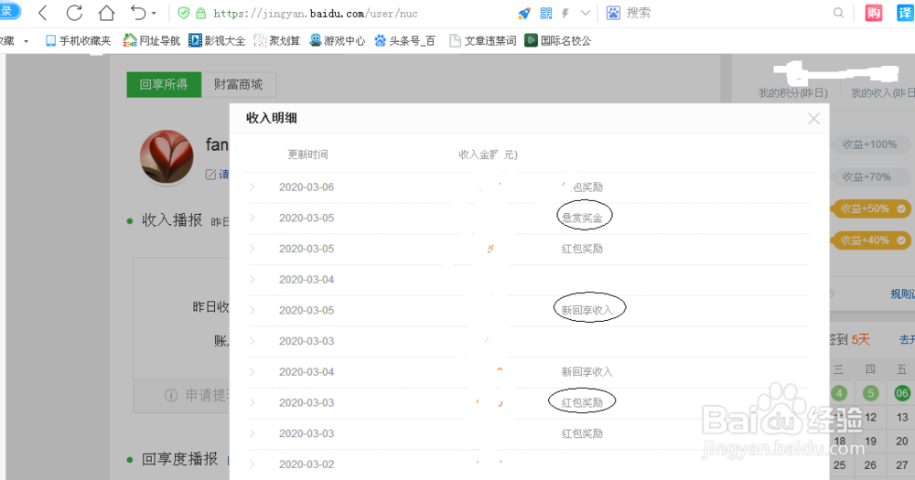
Task: Undo closed tab with restore arrow icon
Action: pos(138,13)
